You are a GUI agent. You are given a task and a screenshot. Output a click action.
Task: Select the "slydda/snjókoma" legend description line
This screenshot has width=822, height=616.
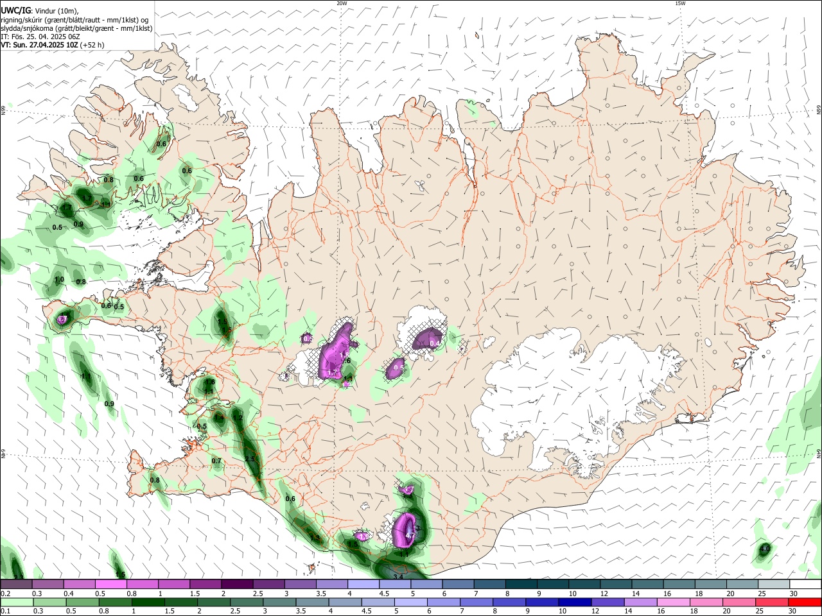click(76, 28)
